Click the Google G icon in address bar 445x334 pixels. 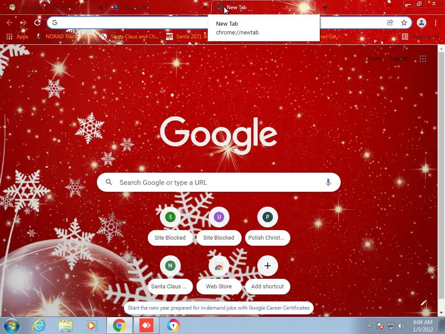(55, 23)
